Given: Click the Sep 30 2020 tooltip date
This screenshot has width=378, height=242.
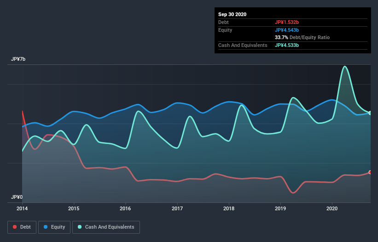Looking at the screenshot, I should pos(232,14).
